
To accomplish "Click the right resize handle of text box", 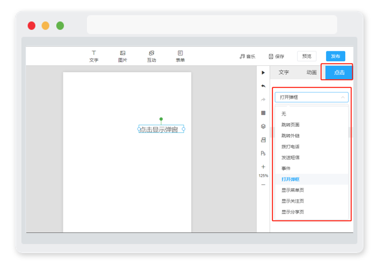I will 184,129.
